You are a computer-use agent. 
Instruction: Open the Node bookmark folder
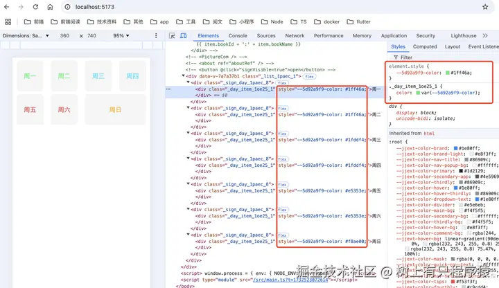(272, 21)
